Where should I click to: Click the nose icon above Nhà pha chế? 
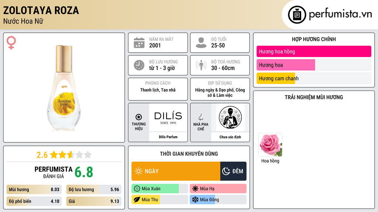coord(200,117)
